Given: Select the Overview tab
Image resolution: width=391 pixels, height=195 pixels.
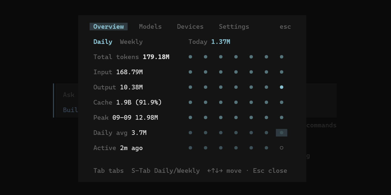Looking at the screenshot, I should tap(109, 27).
